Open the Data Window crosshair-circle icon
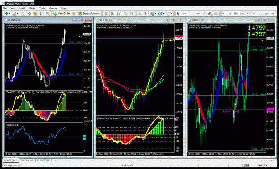The image size is (279, 169). click(x=29, y=13)
